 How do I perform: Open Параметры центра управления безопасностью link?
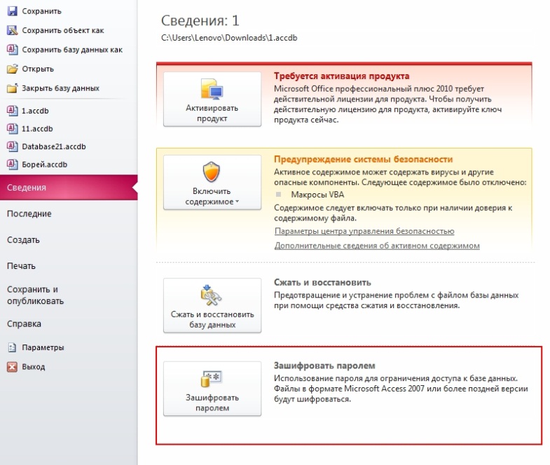pyautogui.click(x=364, y=231)
